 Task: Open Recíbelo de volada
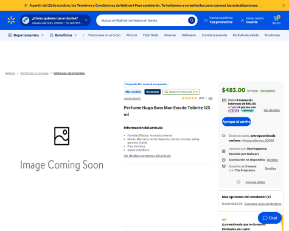click(x=246, y=35)
